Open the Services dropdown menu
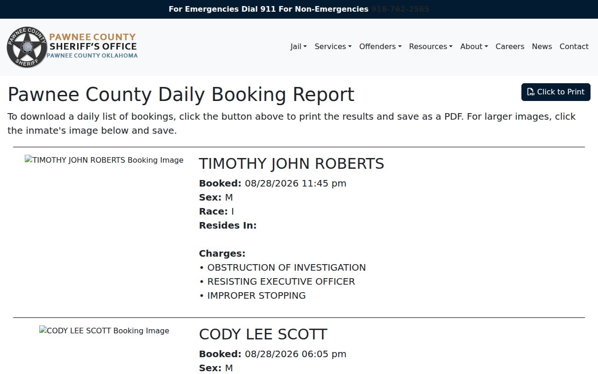Screen dimensions: 598x374 pos(333,46)
